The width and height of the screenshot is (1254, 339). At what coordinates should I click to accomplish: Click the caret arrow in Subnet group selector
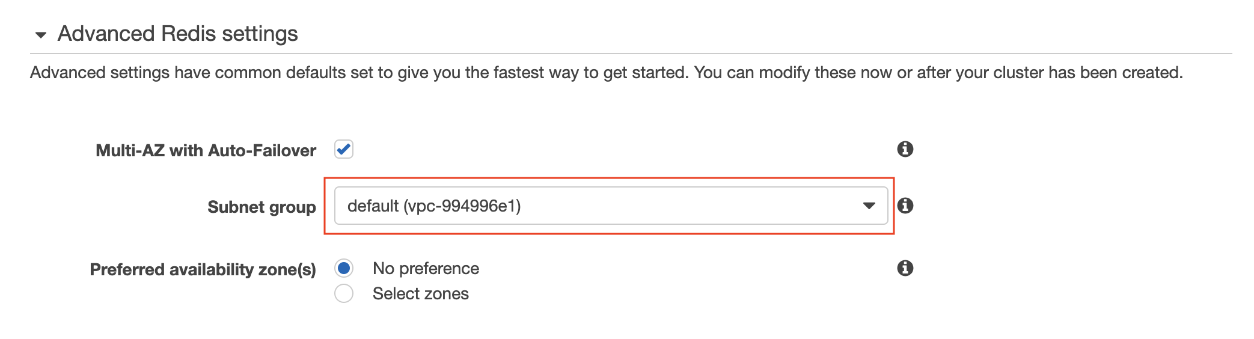click(x=869, y=206)
